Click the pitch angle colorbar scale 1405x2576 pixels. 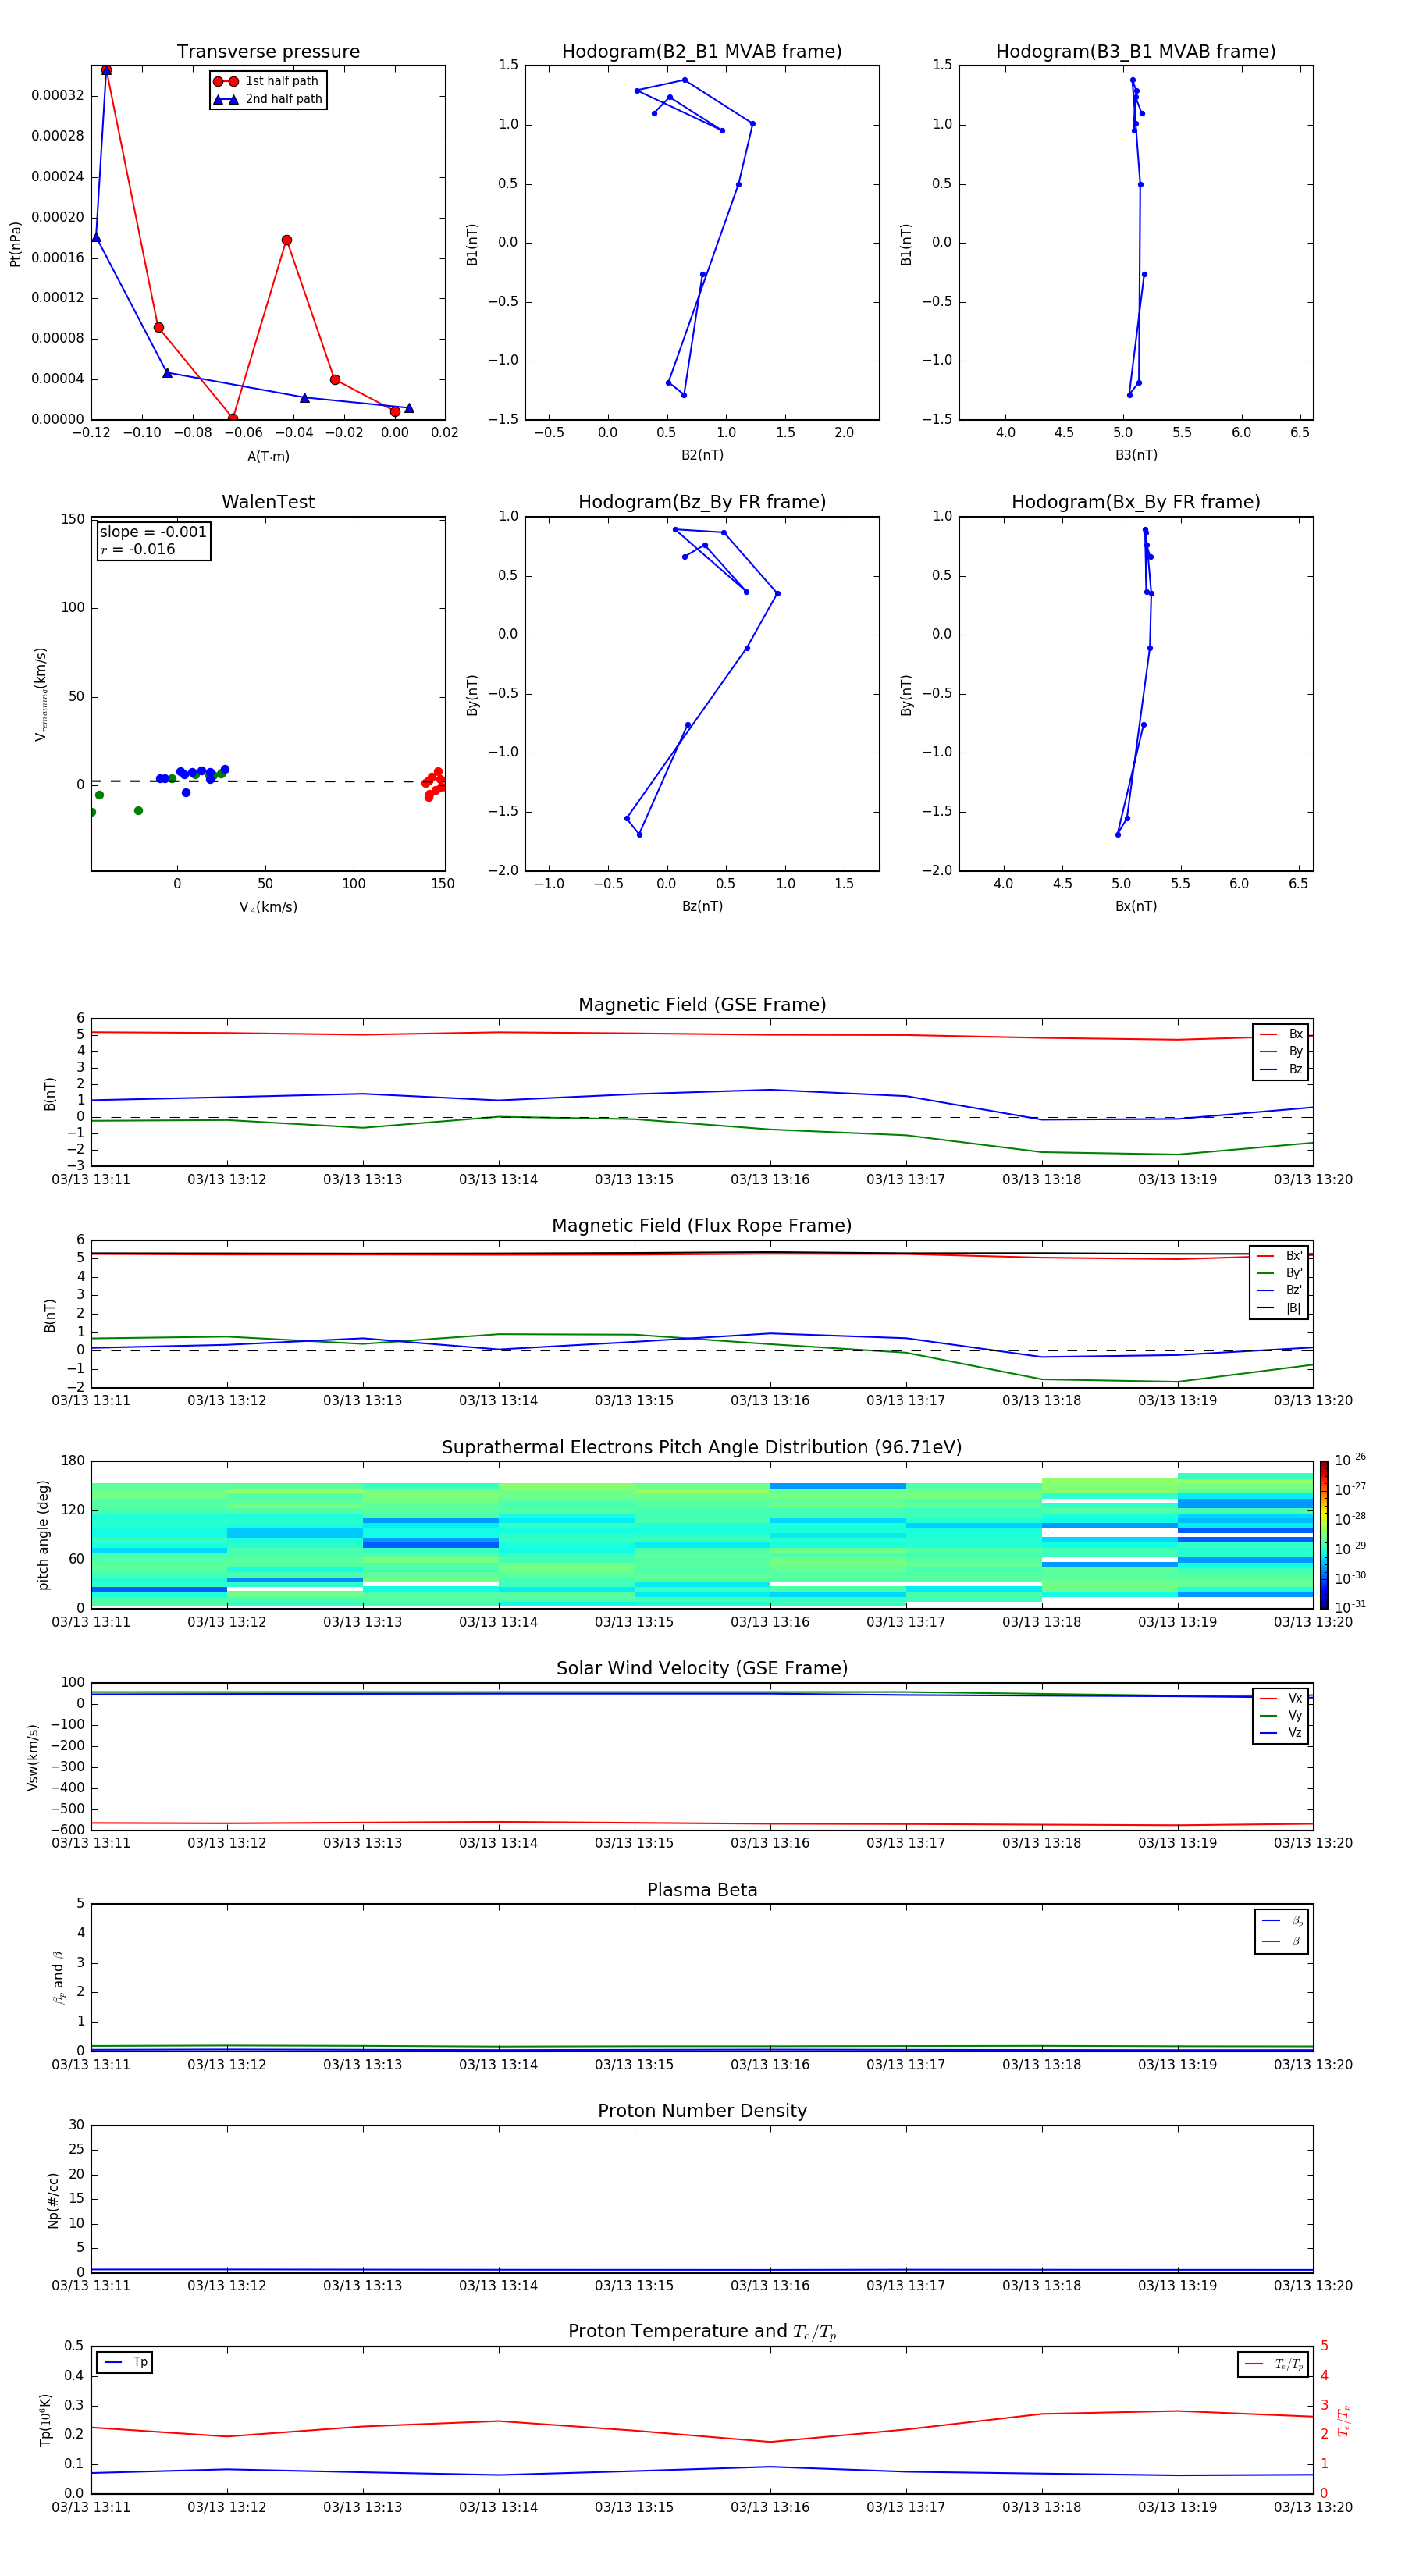(1324, 1534)
